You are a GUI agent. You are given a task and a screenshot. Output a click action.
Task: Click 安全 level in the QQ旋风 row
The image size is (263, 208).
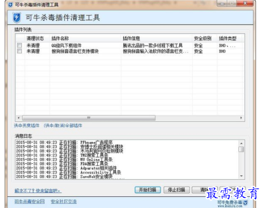click(x=198, y=46)
